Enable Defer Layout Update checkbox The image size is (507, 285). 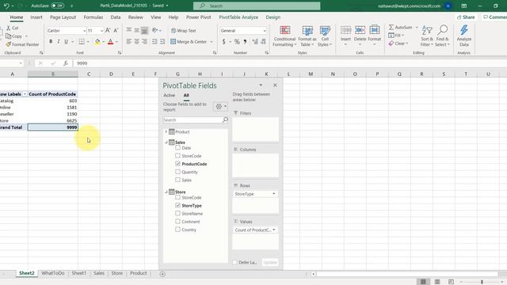coord(234,262)
